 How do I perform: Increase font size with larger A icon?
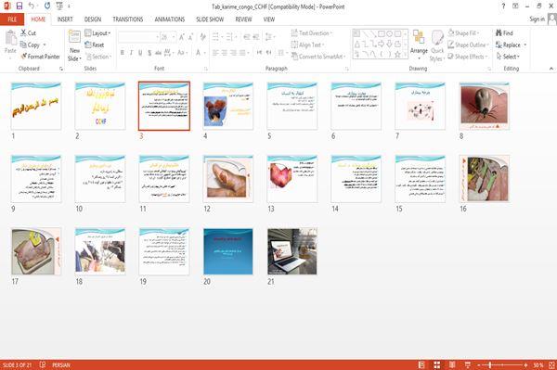click(182, 36)
